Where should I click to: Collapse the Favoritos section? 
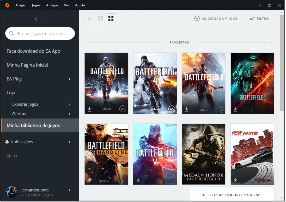click(x=270, y=42)
